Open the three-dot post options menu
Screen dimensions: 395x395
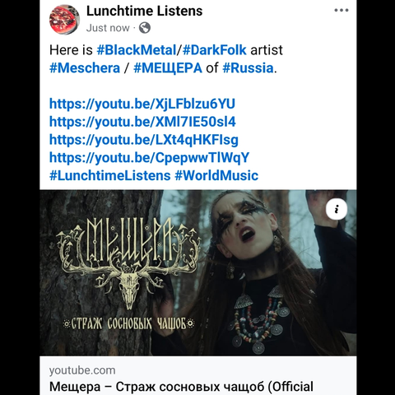click(342, 11)
